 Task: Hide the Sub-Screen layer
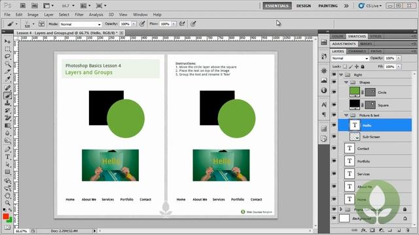pos(334,136)
